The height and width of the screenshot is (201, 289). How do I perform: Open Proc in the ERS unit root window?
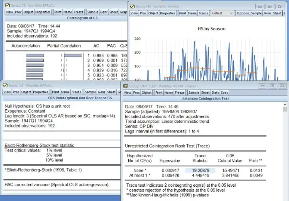pyautogui.click(x=16, y=92)
